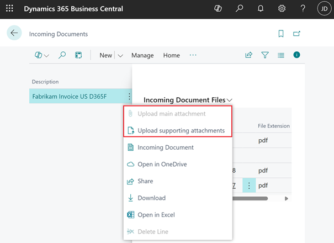Click the horizontal scrollbar thumb in the files list

[x=250, y=198]
